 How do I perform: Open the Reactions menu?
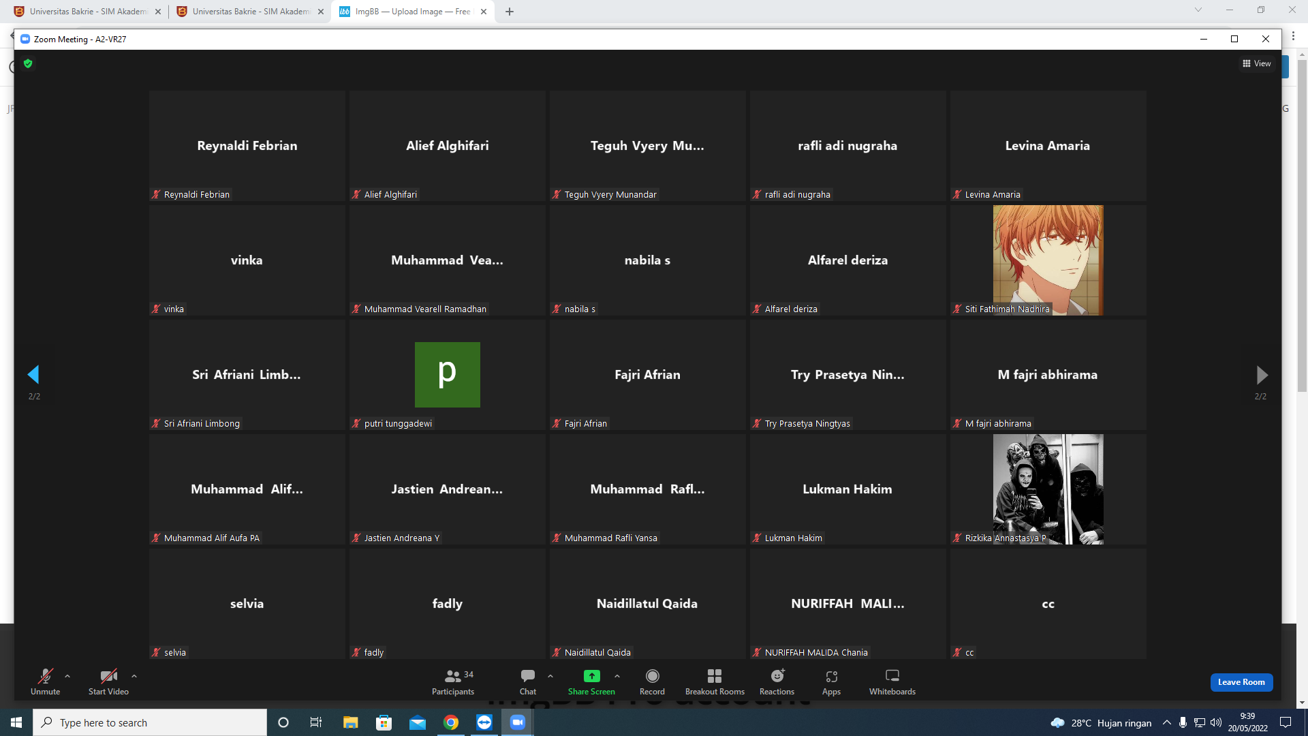(x=777, y=681)
